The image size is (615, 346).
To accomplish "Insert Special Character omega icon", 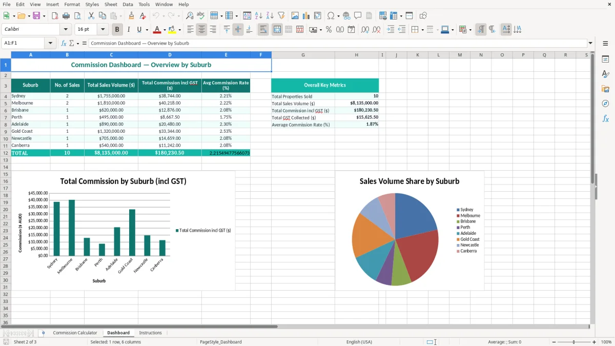I will [x=331, y=16].
